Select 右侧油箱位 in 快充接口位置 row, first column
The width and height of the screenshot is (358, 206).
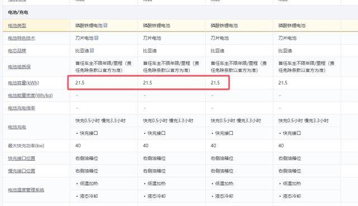[87, 158]
